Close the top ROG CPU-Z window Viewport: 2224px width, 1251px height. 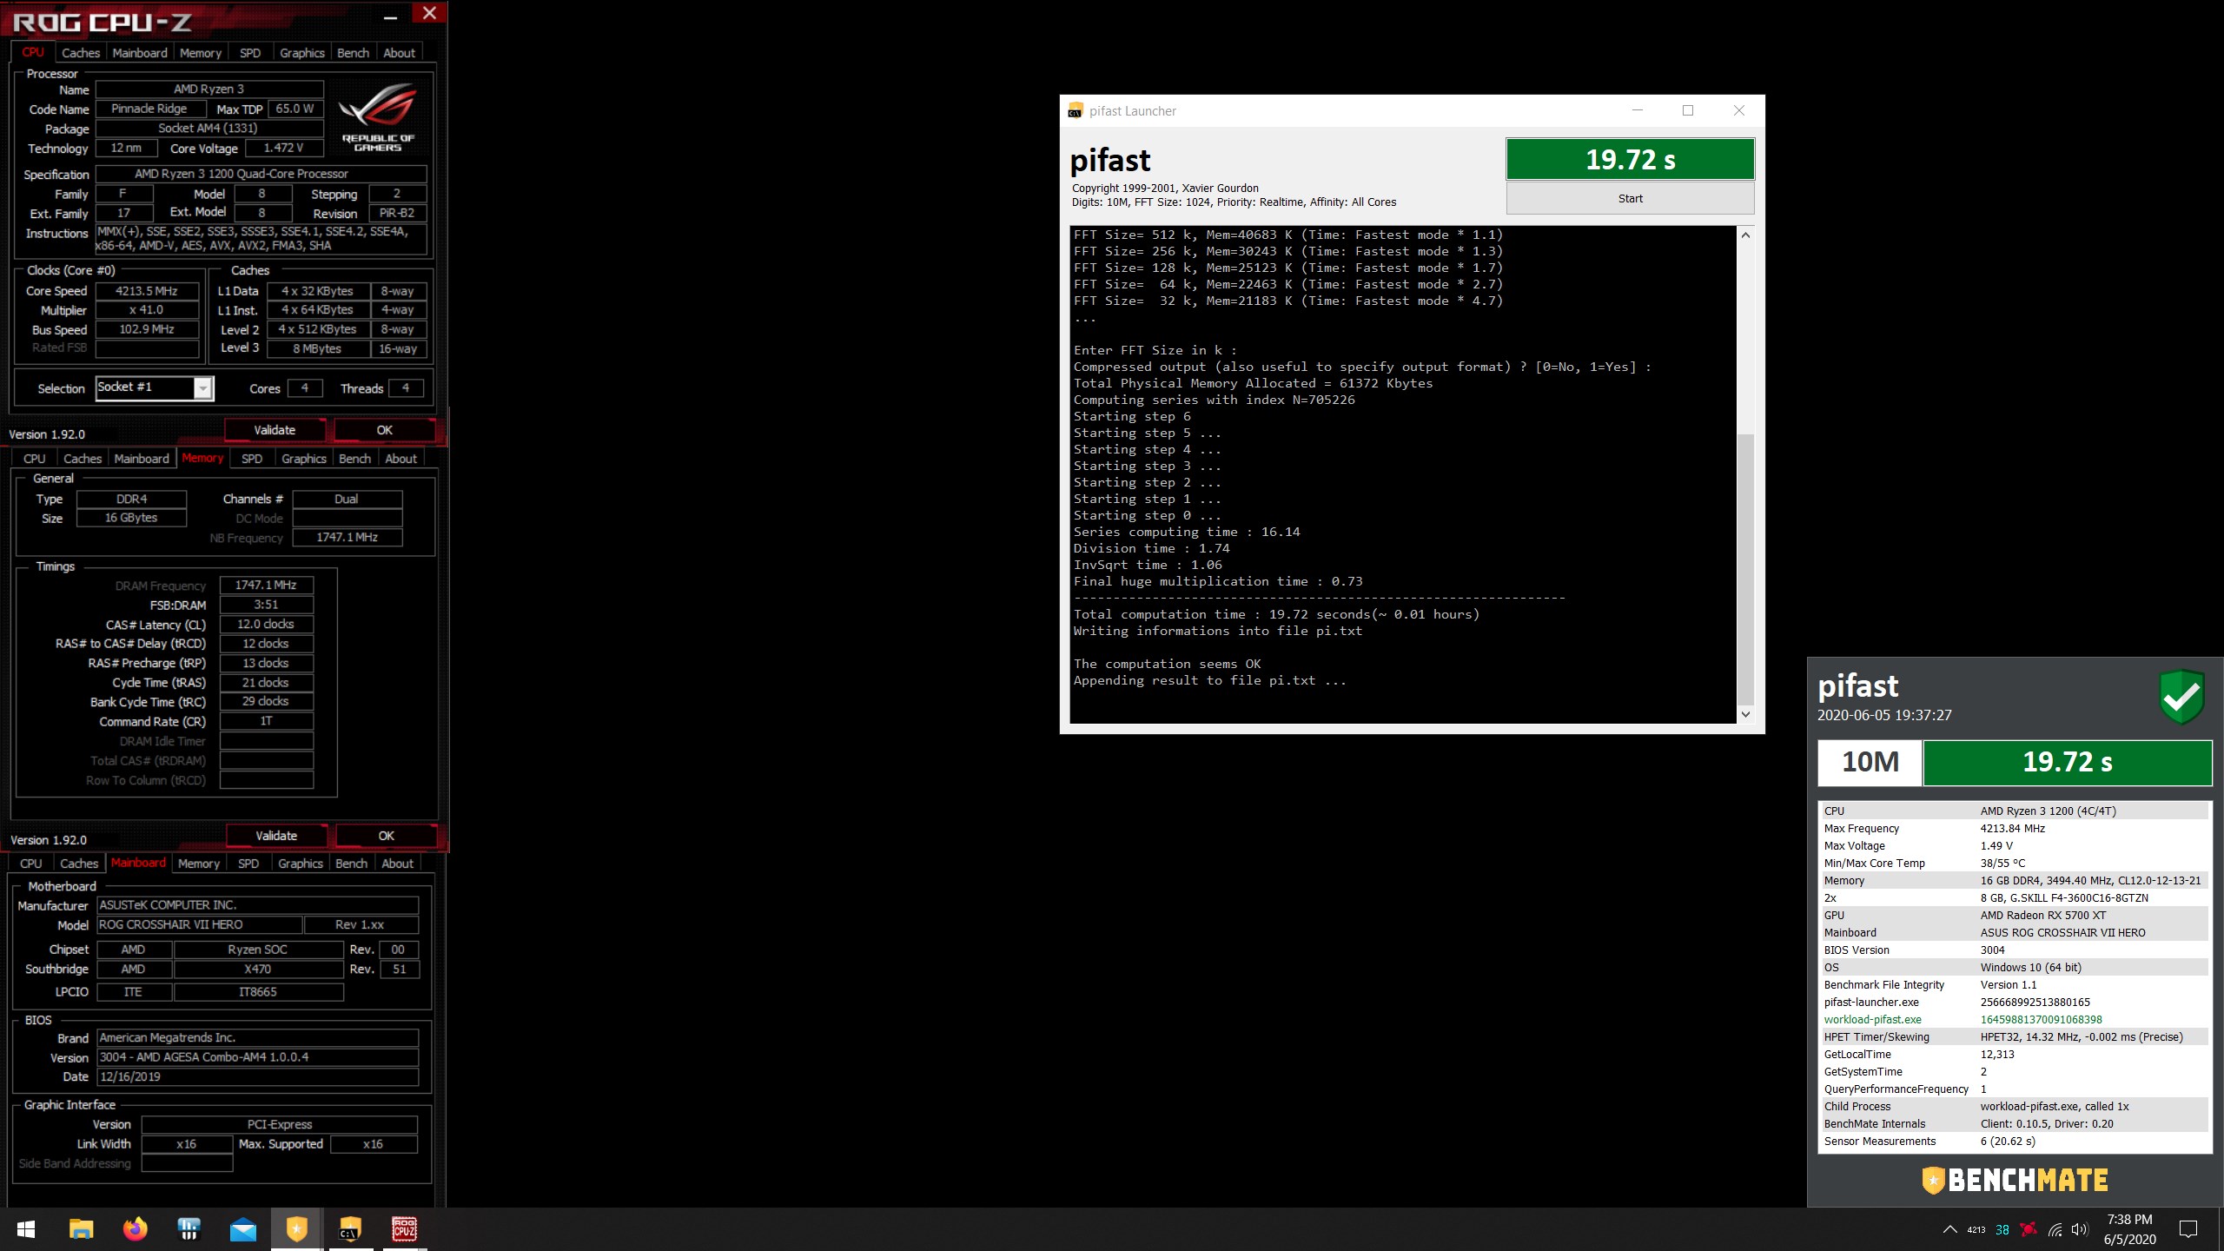(x=429, y=13)
